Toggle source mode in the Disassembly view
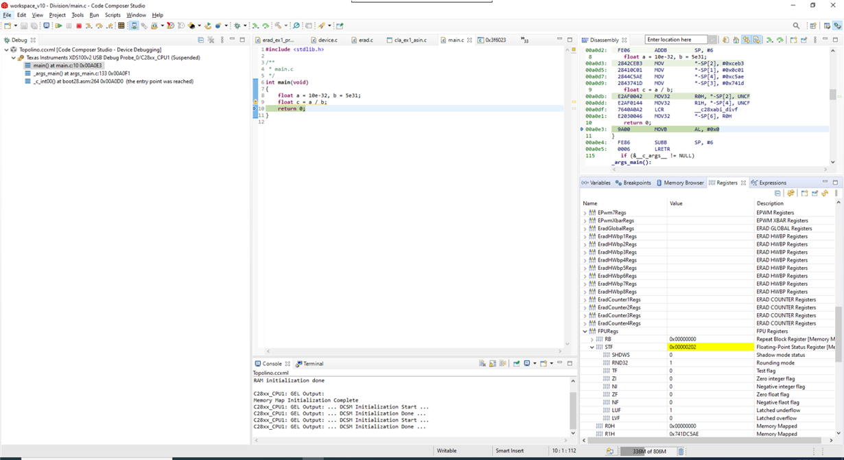The height and width of the screenshot is (460, 844). pyautogui.click(x=755, y=39)
